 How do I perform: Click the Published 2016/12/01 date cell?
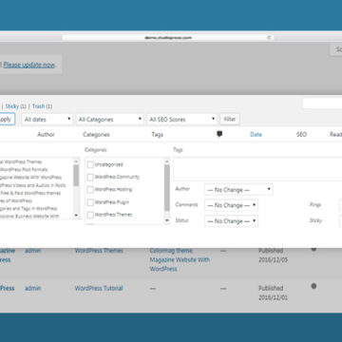pyautogui.click(x=273, y=293)
